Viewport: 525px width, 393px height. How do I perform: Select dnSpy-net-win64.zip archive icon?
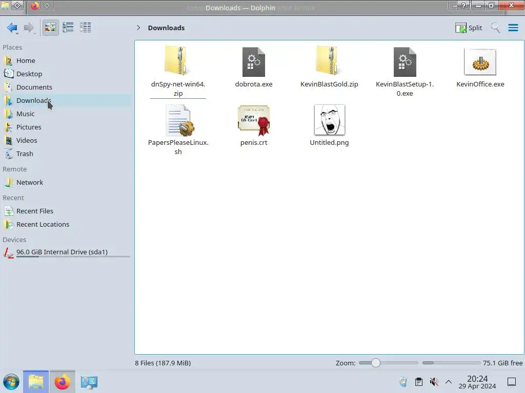tap(178, 61)
